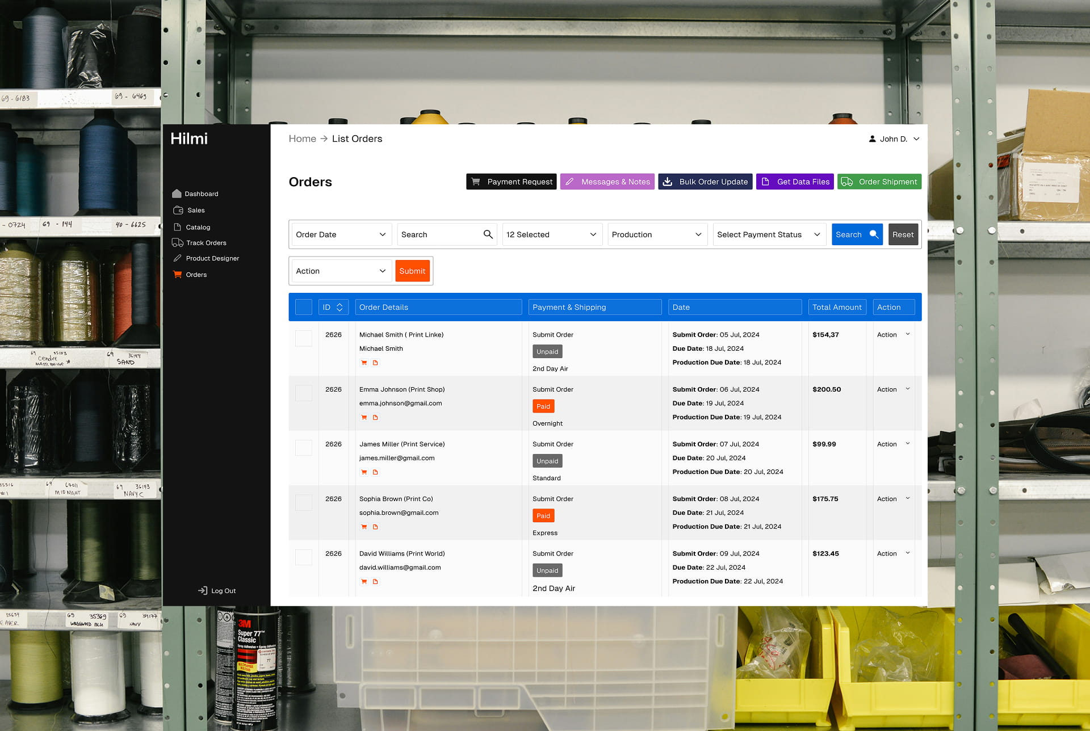
Task: Click the Home breadcrumb link
Action: [x=302, y=139]
